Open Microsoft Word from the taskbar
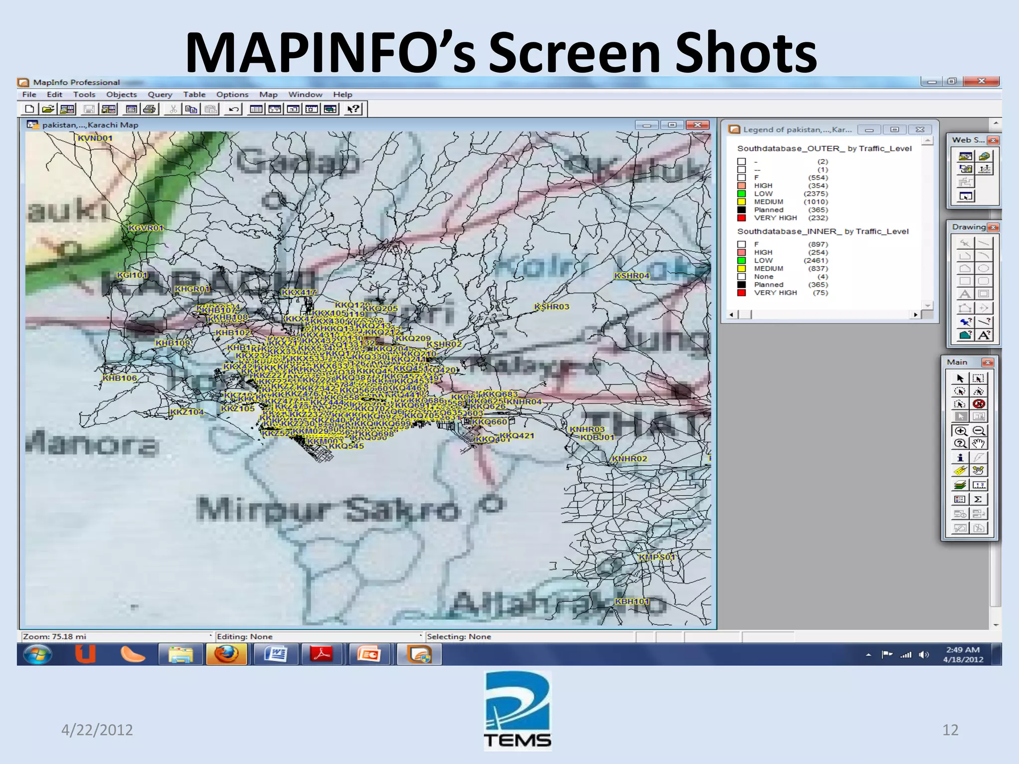The height and width of the screenshot is (764, 1019). click(275, 655)
